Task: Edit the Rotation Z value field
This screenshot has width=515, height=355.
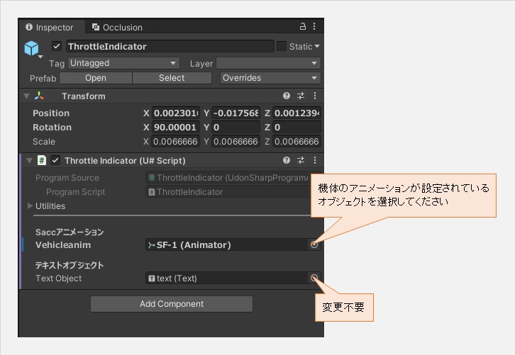Action: [297, 128]
